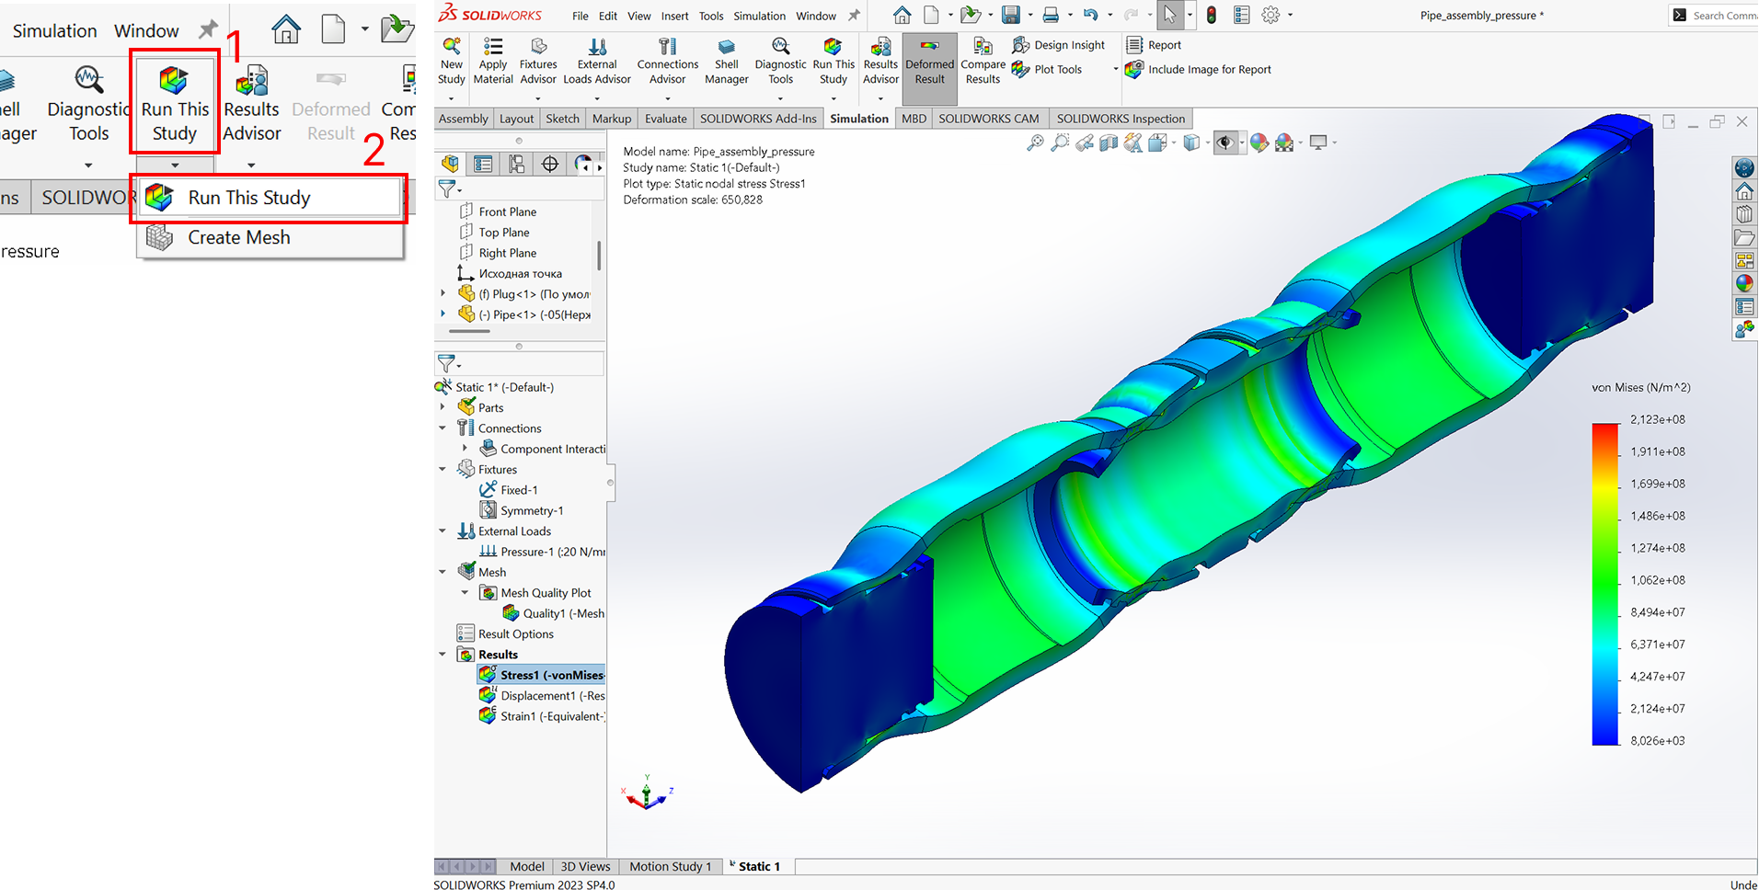
Task: Select Strain1 result plot
Action: click(541, 716)
